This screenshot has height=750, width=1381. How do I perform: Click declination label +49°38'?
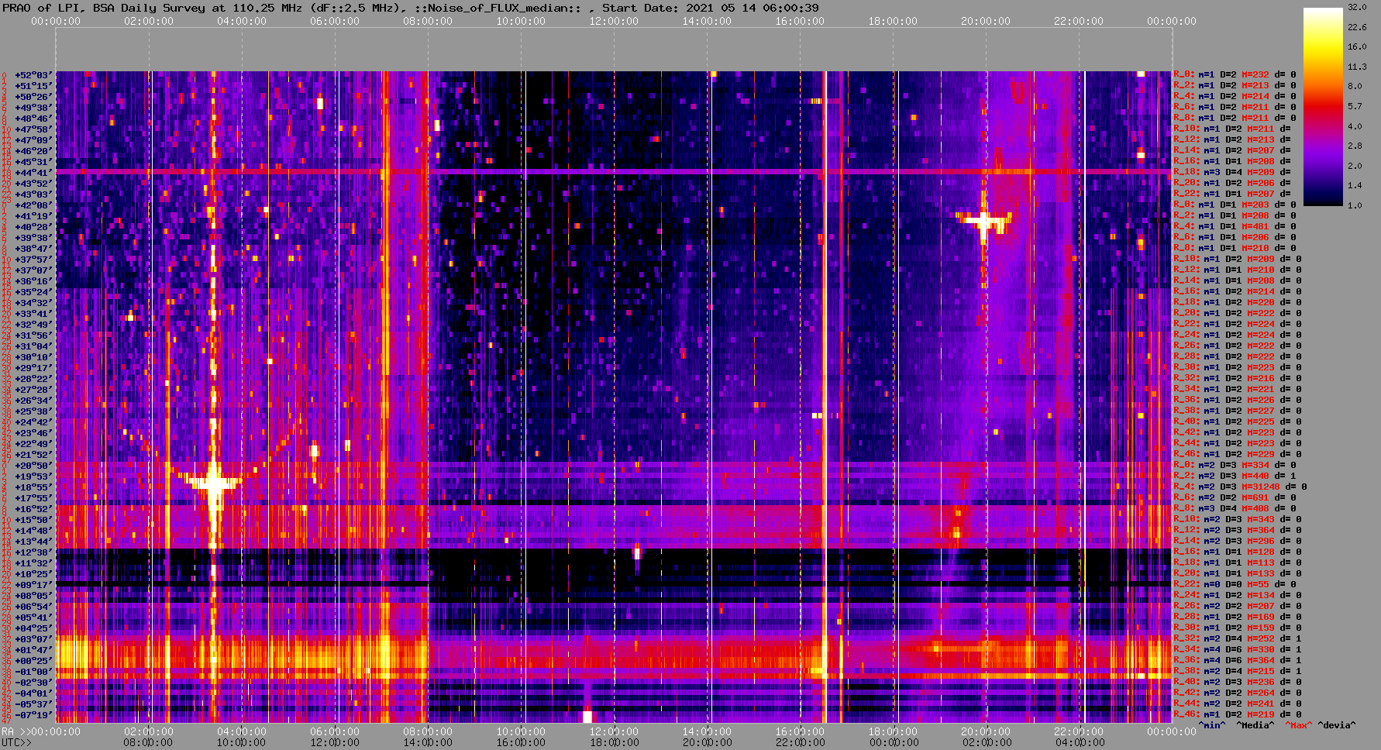point(33,108)
